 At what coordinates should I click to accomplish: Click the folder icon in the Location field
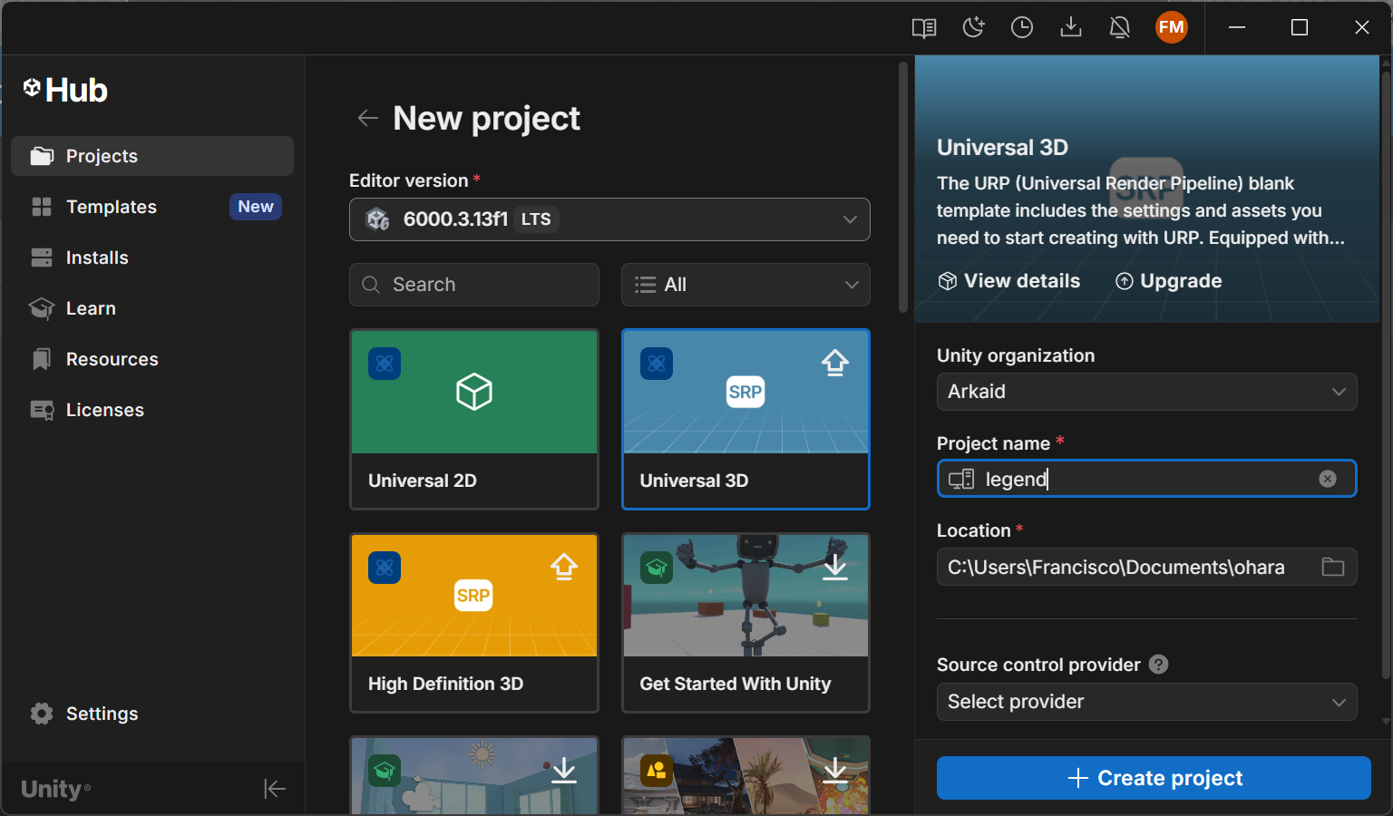(x=1333, y=567)
